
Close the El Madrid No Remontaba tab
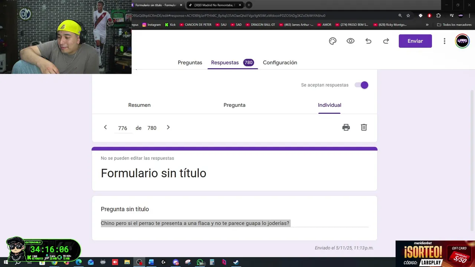[x=240, y=5]
